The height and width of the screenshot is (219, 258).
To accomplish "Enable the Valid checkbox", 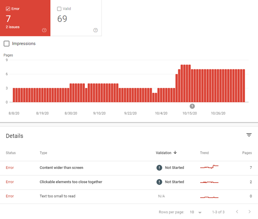I will [59, 9].
